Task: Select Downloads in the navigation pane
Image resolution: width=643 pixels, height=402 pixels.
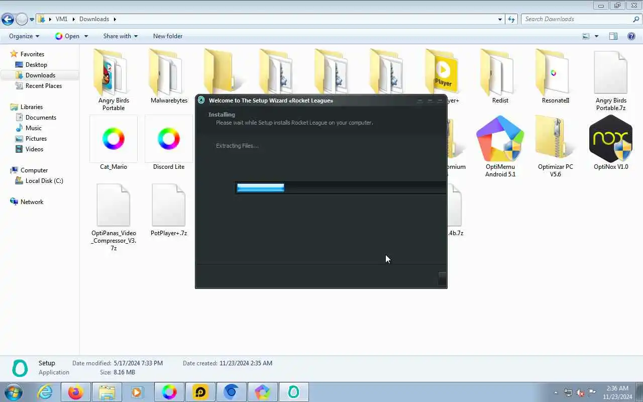Action: (x=40, y=75)
